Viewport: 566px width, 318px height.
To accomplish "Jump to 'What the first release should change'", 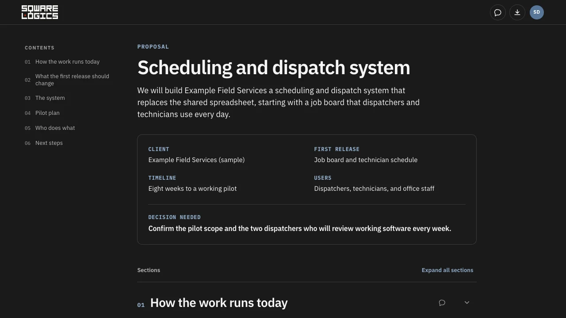I will (x=72, y=80).
